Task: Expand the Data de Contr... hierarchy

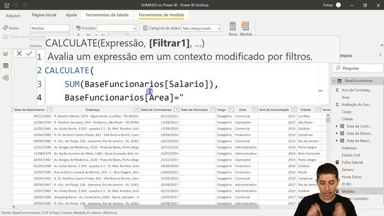Action: coord(337,127)
